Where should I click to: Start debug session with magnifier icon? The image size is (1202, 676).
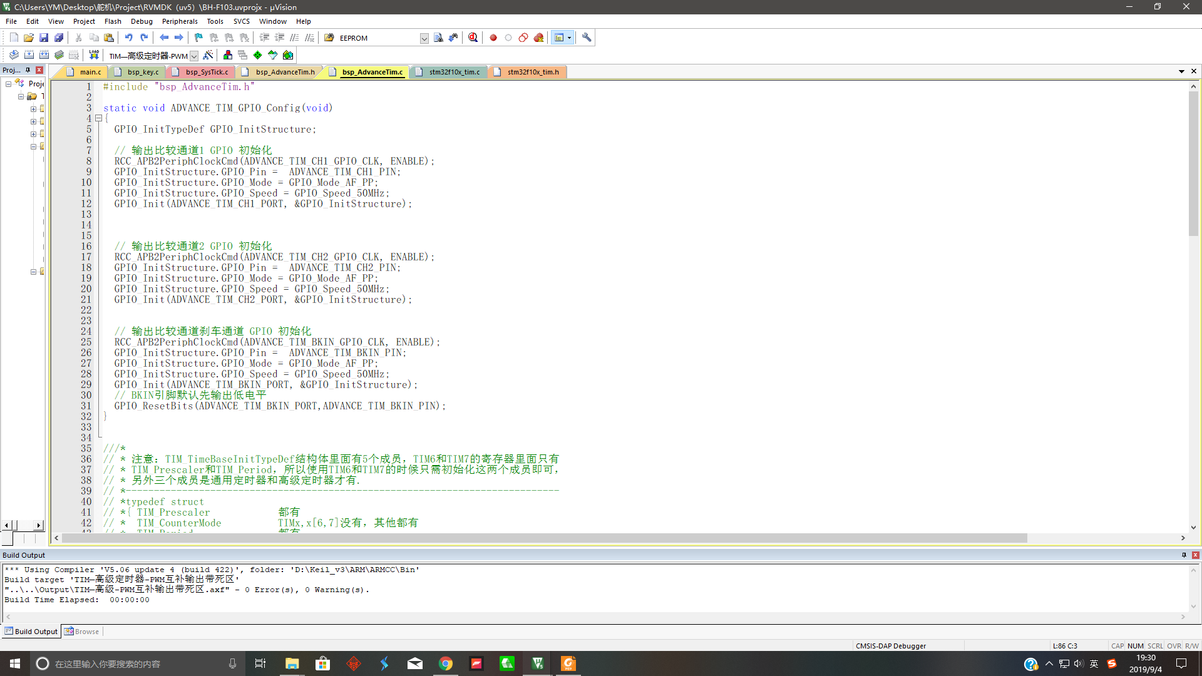(x=473, y=38)
